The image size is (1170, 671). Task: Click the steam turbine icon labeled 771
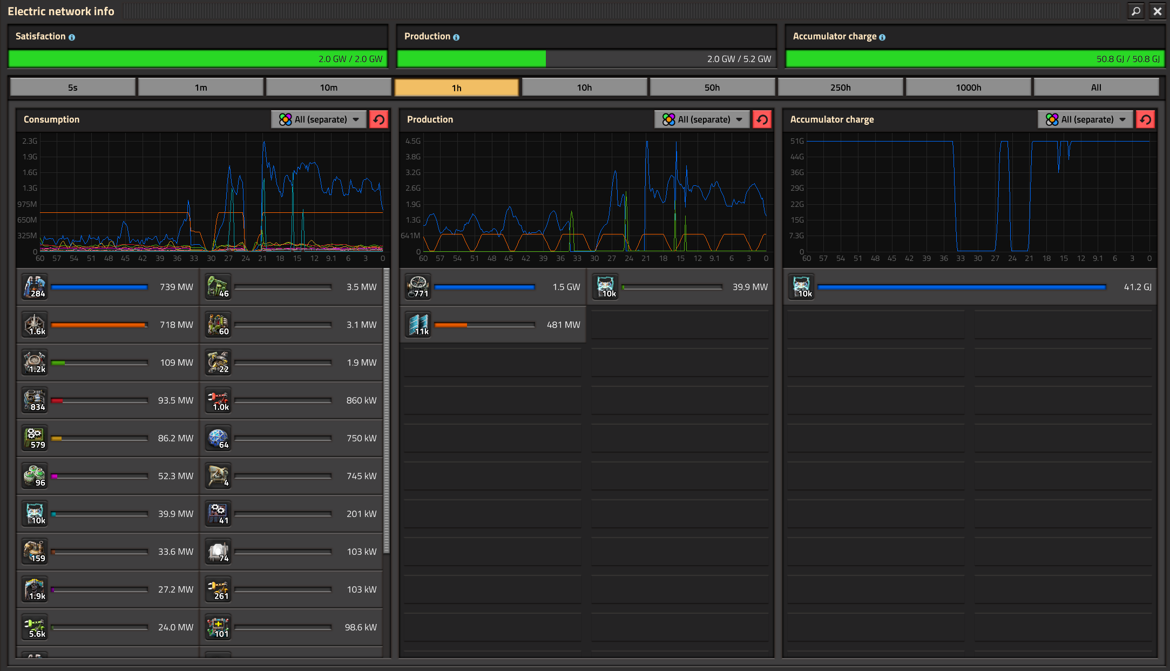click(418, 287)
